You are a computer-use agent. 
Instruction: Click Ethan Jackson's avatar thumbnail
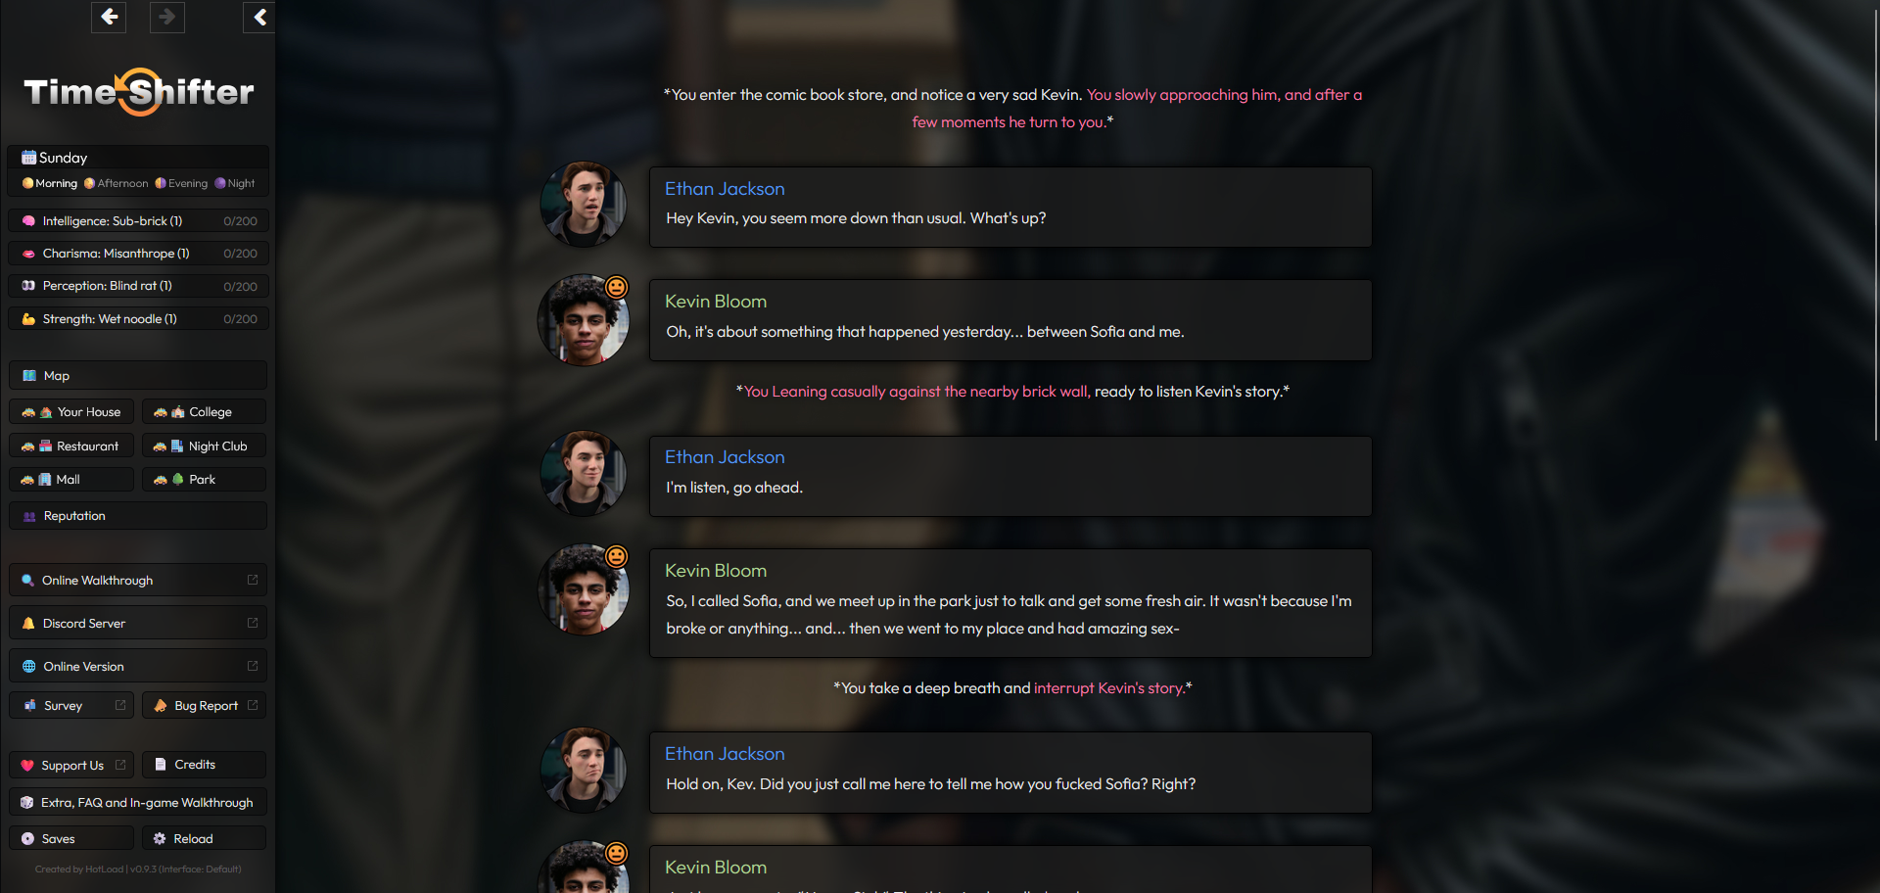coord(584,204)
